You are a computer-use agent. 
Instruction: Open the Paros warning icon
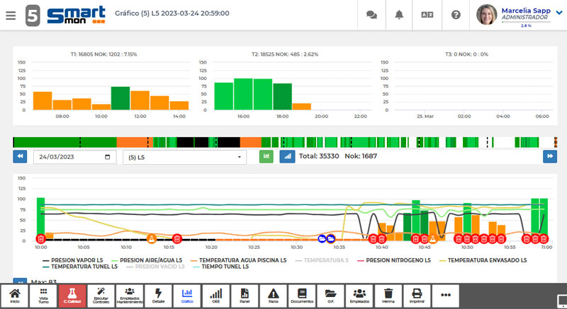tap(274, 296)
